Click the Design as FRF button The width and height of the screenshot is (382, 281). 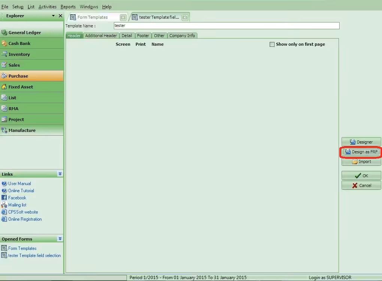pyautogui.click(x=361, y=152)
